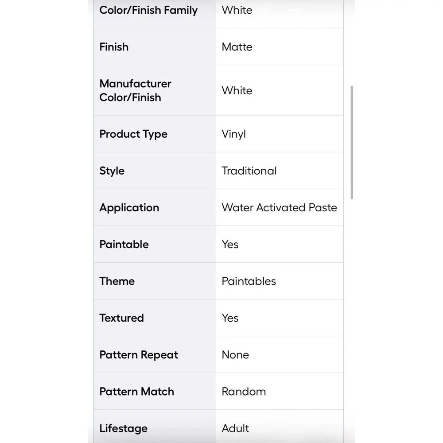The width and height of the screenshot is (443, 443).
Task: Click the Style row label
Action: (112, 171)
